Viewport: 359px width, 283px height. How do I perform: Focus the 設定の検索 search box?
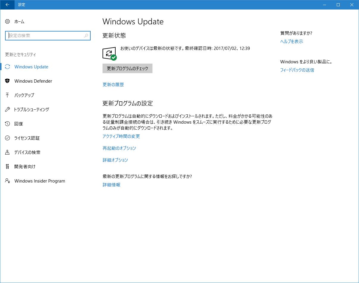click(x=48, y=36)
